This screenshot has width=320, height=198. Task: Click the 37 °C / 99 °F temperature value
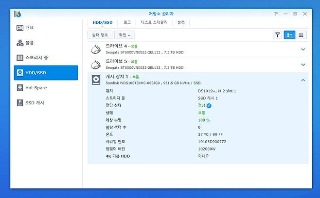pos(210,134)
